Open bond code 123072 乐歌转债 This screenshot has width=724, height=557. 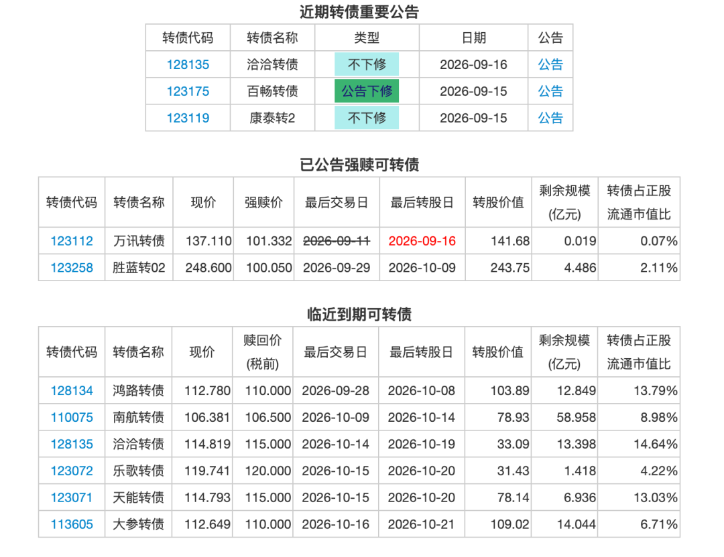pyautogui.click(x=72, y=471)
